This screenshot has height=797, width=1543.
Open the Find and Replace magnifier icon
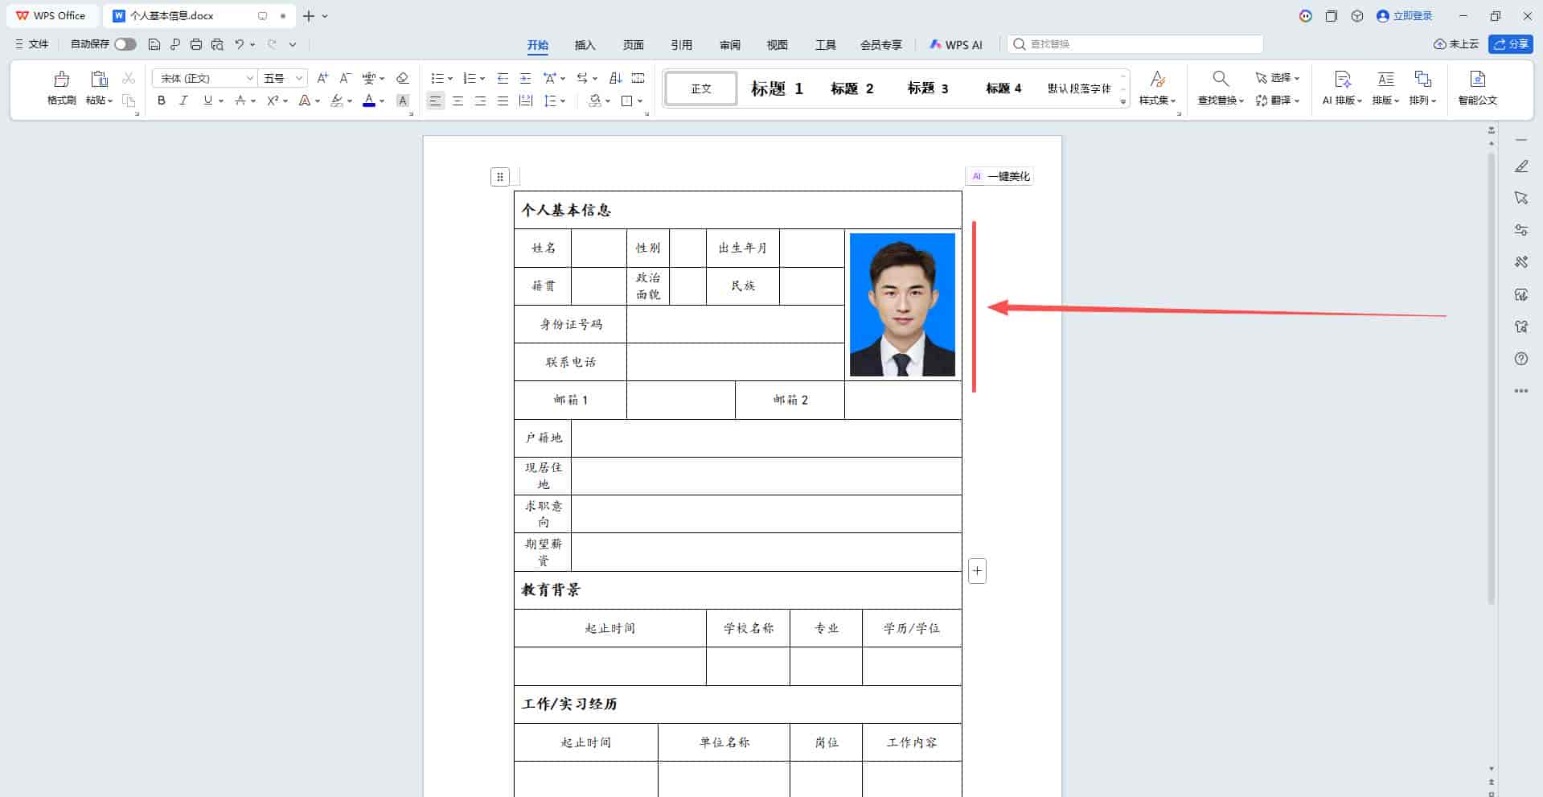point(1221,78)
